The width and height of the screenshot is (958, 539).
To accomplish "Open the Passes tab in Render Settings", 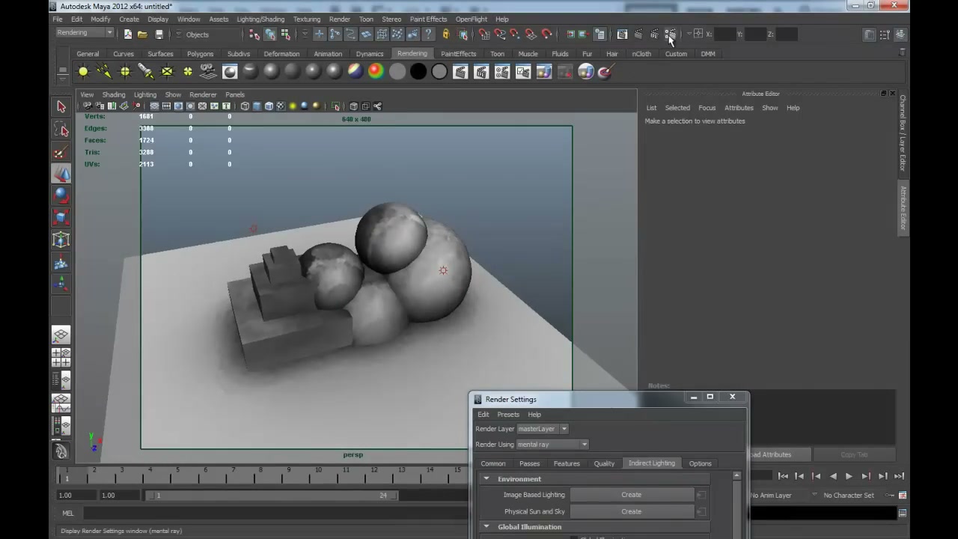I will click(x=529, y=463).
